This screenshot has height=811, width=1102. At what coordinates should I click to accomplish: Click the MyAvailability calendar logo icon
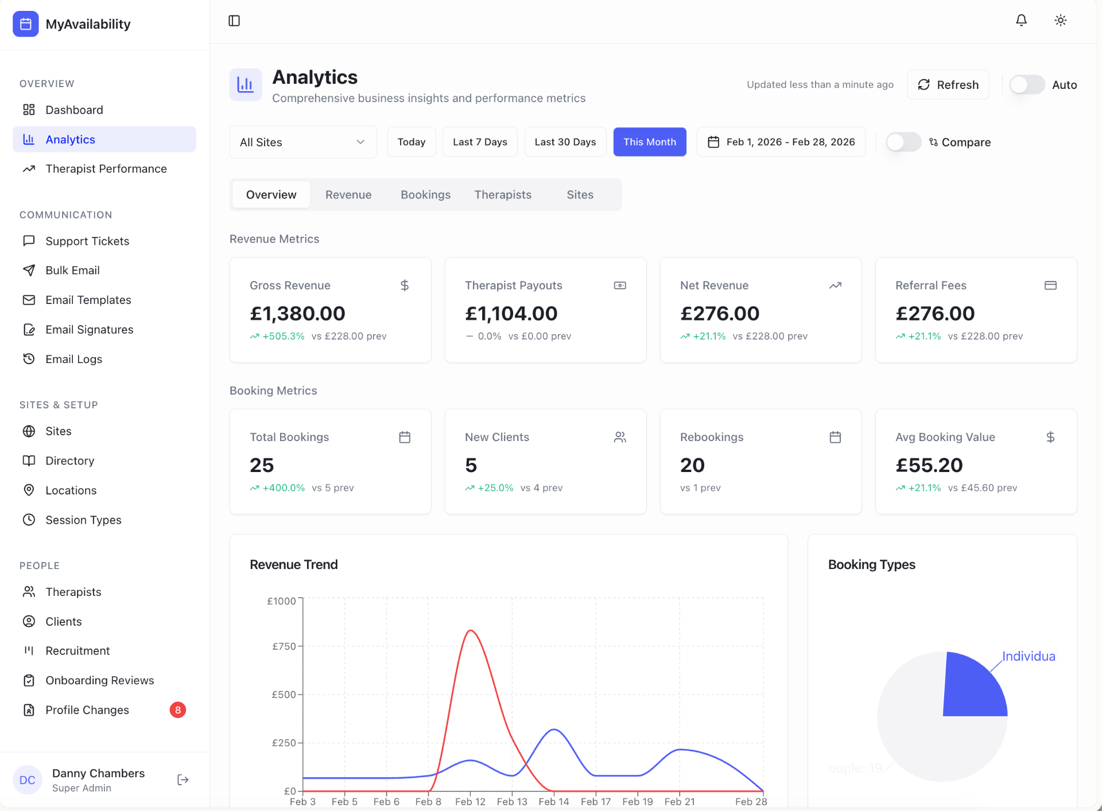click(x=26, y=24)
